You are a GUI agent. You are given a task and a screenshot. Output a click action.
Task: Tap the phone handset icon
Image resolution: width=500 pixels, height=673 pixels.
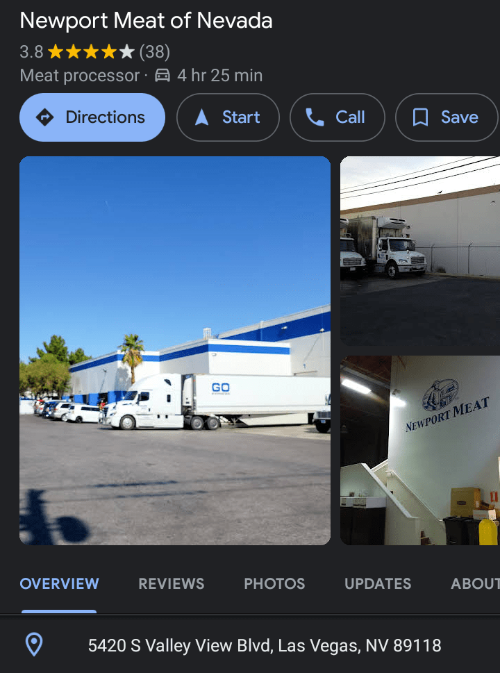tap(315, 117)
